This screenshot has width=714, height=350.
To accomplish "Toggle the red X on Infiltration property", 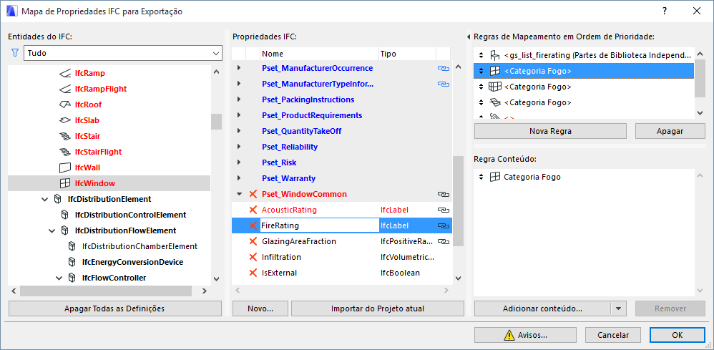I will [253, 257].
